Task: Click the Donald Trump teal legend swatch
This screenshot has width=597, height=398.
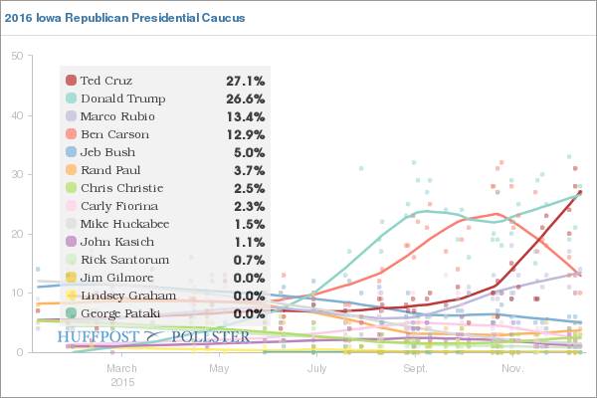Action: [x=72, y=98]
